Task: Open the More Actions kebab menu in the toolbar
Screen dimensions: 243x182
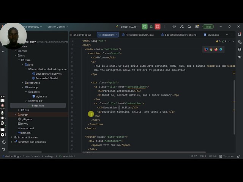Action: (164, 27)
